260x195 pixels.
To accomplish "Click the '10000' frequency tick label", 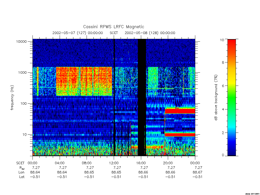I will [21, 41].
